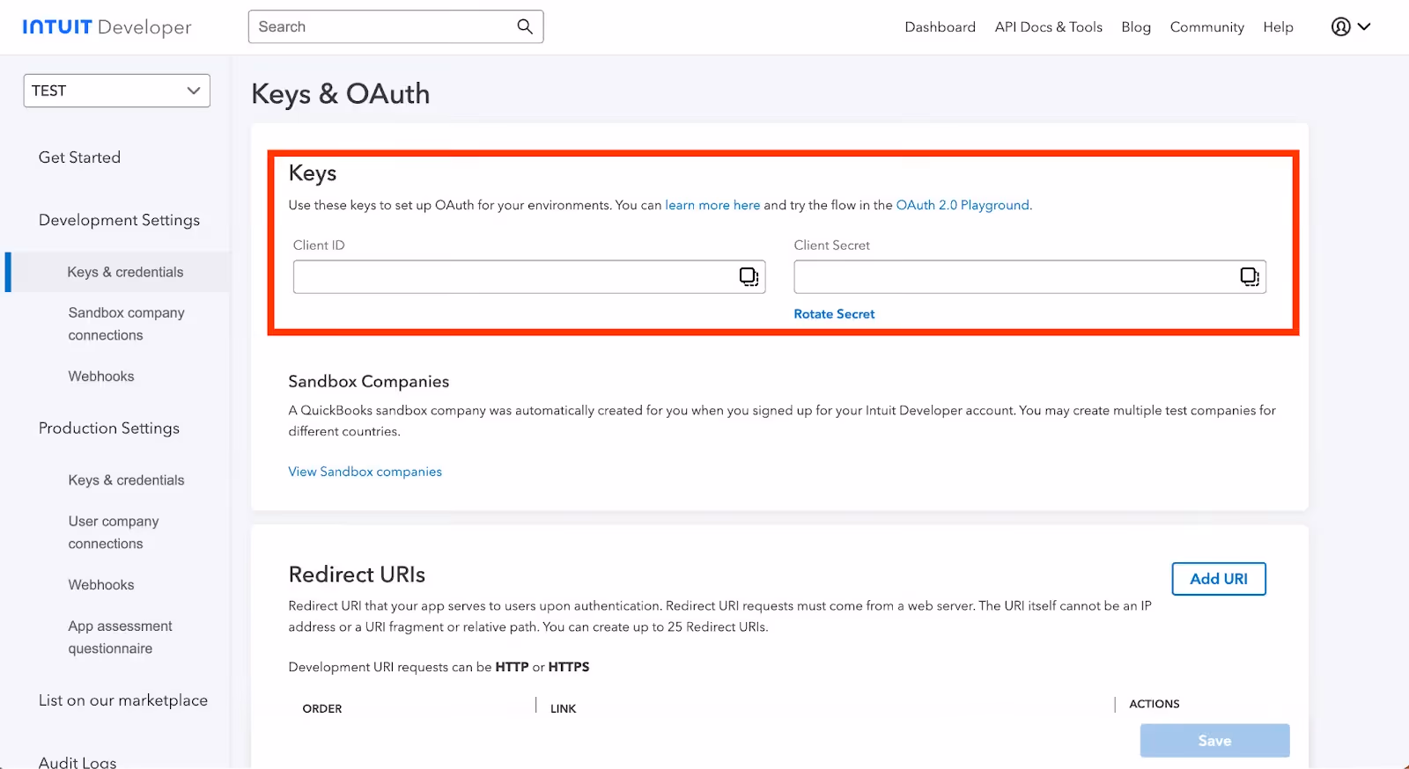The image size is (1409, 769).
Task: Open the TEST app selector dropdown
Action: (117, 91)
